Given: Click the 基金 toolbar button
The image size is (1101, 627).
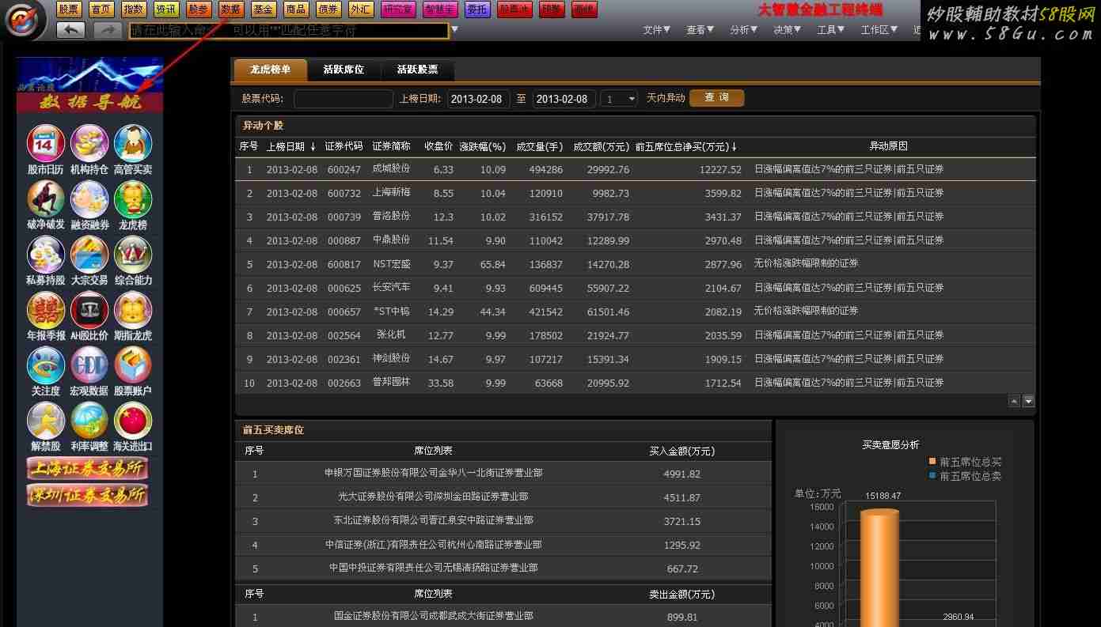Looking at the screenshot, I should click(264, 9).
